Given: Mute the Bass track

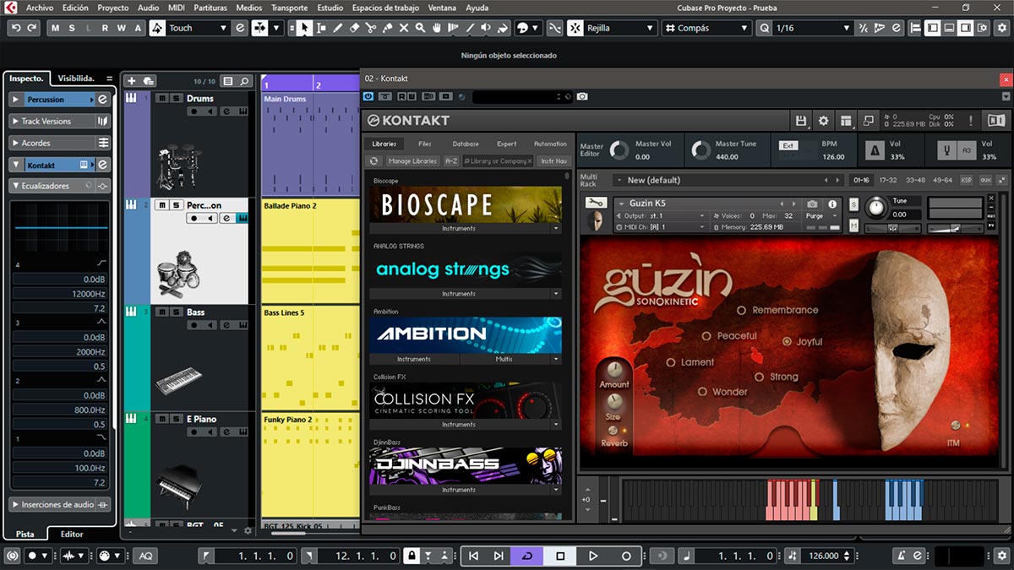Looking at the screenshot, I should (x=161, y=312).
